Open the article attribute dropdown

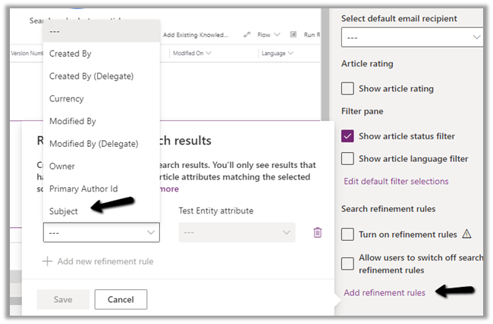[101, 232]
